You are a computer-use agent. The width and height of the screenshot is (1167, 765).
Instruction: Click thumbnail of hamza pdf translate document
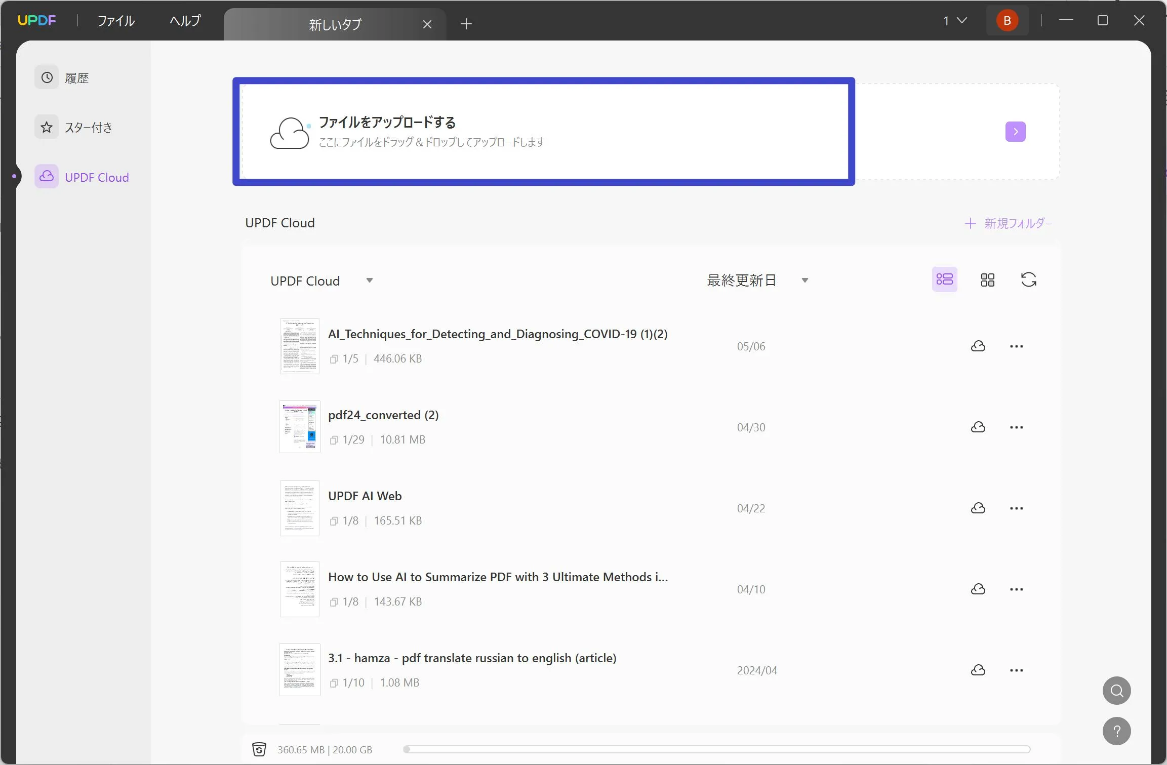pos(300,670)
